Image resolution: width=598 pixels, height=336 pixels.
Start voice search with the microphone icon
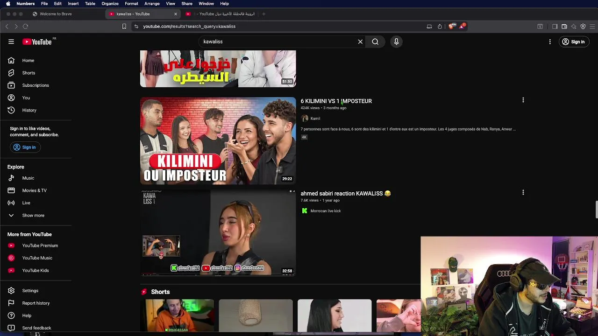point(396,42)
